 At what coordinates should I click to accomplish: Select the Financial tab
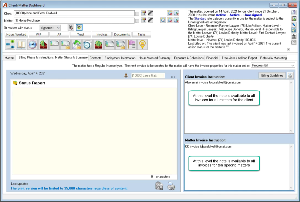click(x=212, y=58)
